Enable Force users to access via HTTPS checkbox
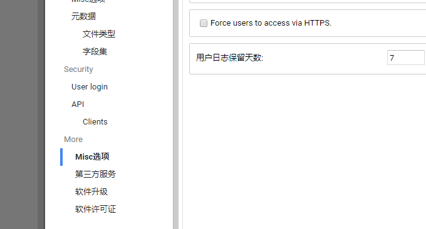 click(204, 23)
